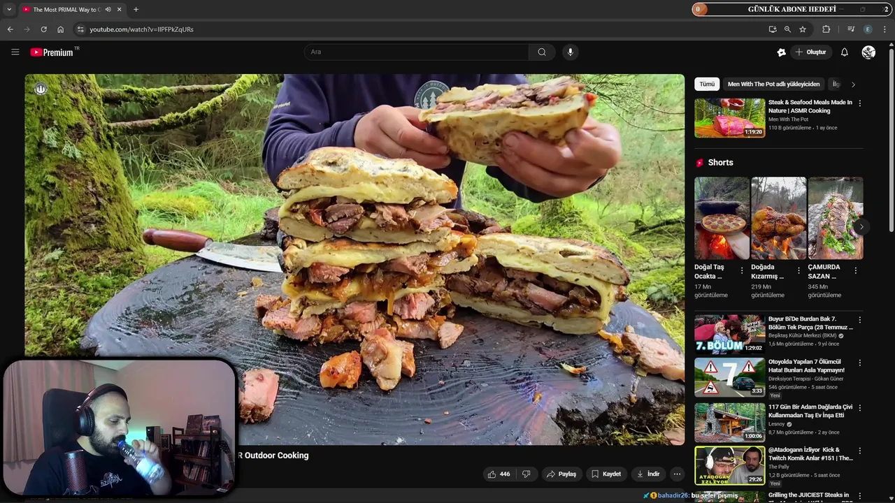Click the page vertical scrollbar

click(x=891, y=140)
